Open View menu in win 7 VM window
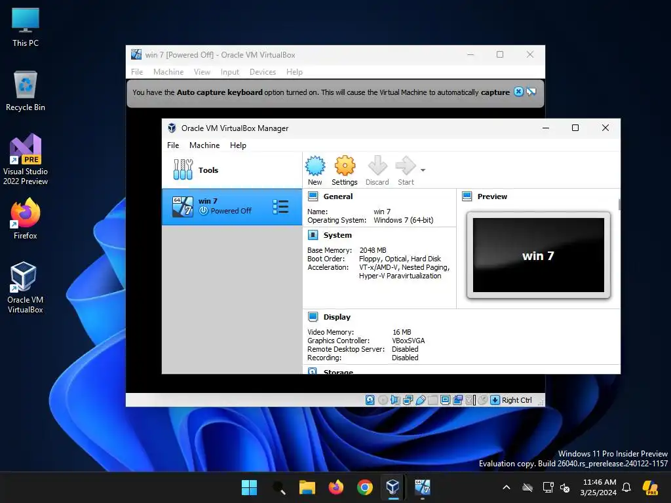 (x=202, y=72)
